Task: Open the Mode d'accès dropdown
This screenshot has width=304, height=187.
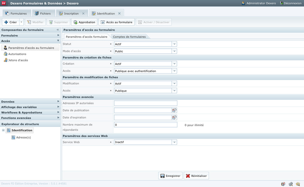Action: (x=174, y=51)
